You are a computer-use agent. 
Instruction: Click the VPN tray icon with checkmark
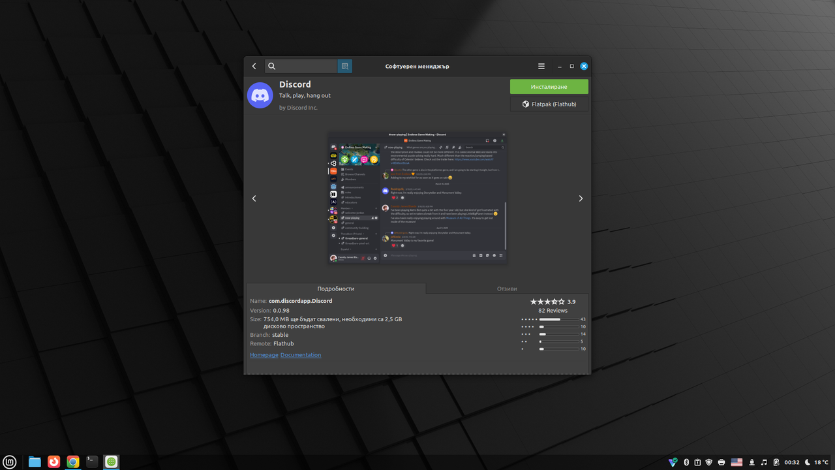click(x=673, y=462)
